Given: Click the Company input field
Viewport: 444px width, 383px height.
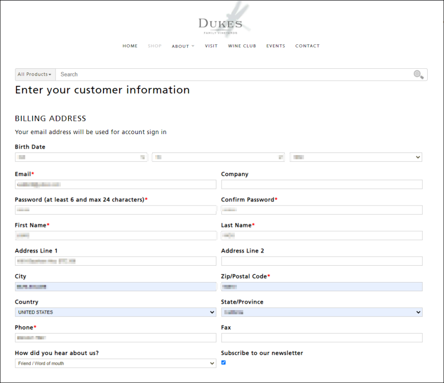Looking at the screenshot, I should click(x=322, y=185).
